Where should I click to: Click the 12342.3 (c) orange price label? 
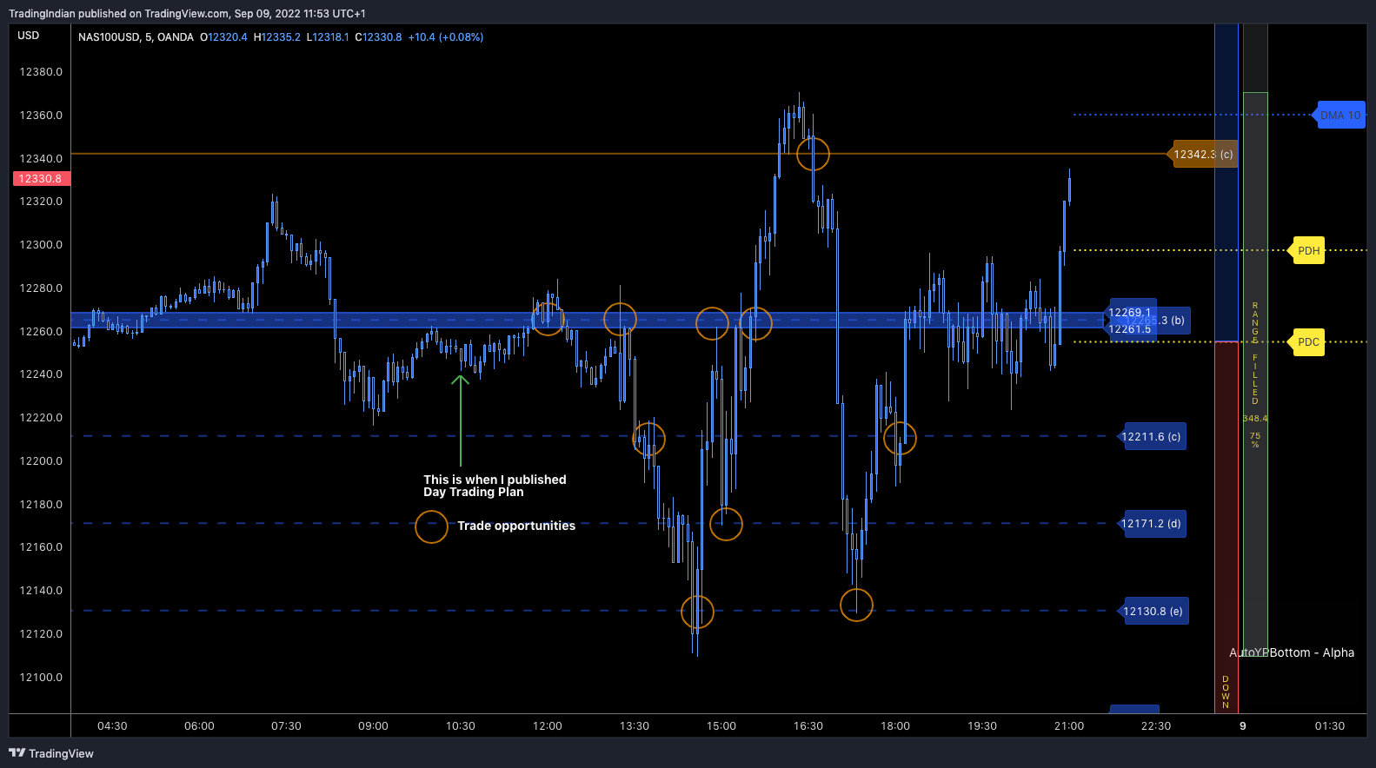click(1203, 154)
